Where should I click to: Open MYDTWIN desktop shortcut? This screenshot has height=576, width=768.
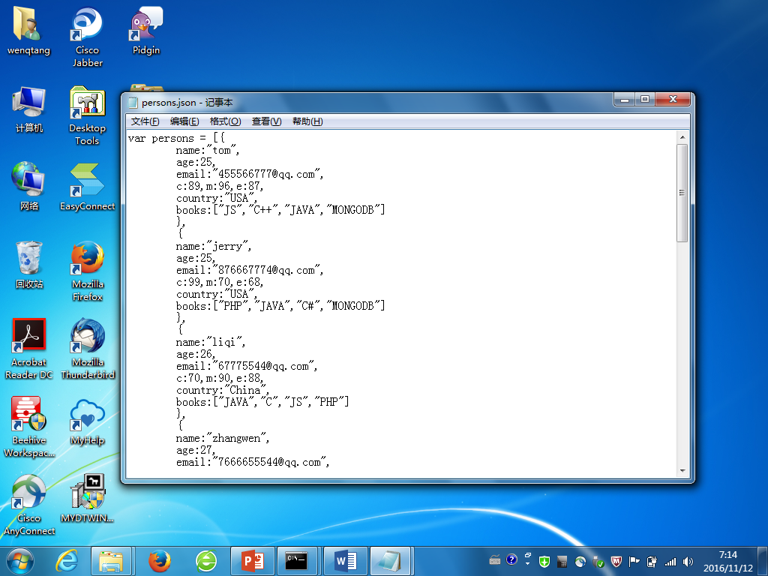pos(87,499)
